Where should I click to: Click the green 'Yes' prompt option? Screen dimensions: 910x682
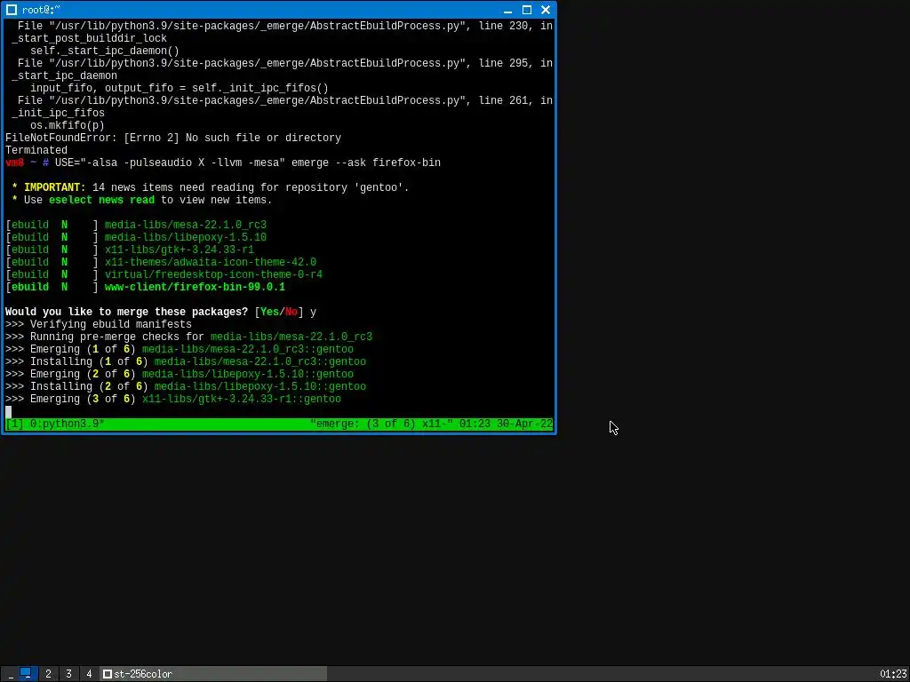point(270,312)
